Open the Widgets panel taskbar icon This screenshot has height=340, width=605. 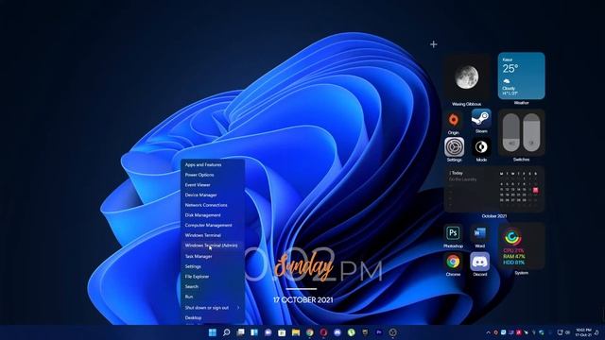click(x=254, y=332)
